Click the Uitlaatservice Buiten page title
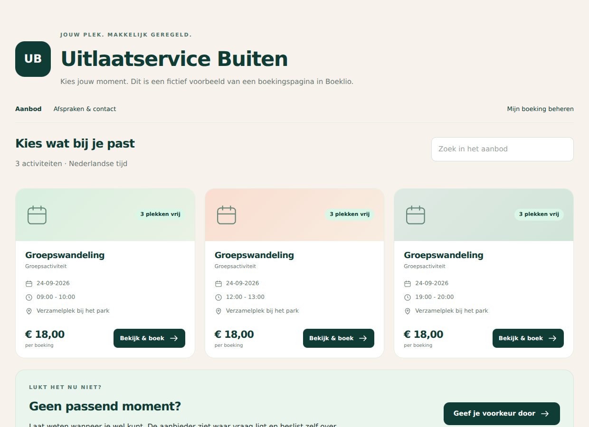 coord(174,59)
